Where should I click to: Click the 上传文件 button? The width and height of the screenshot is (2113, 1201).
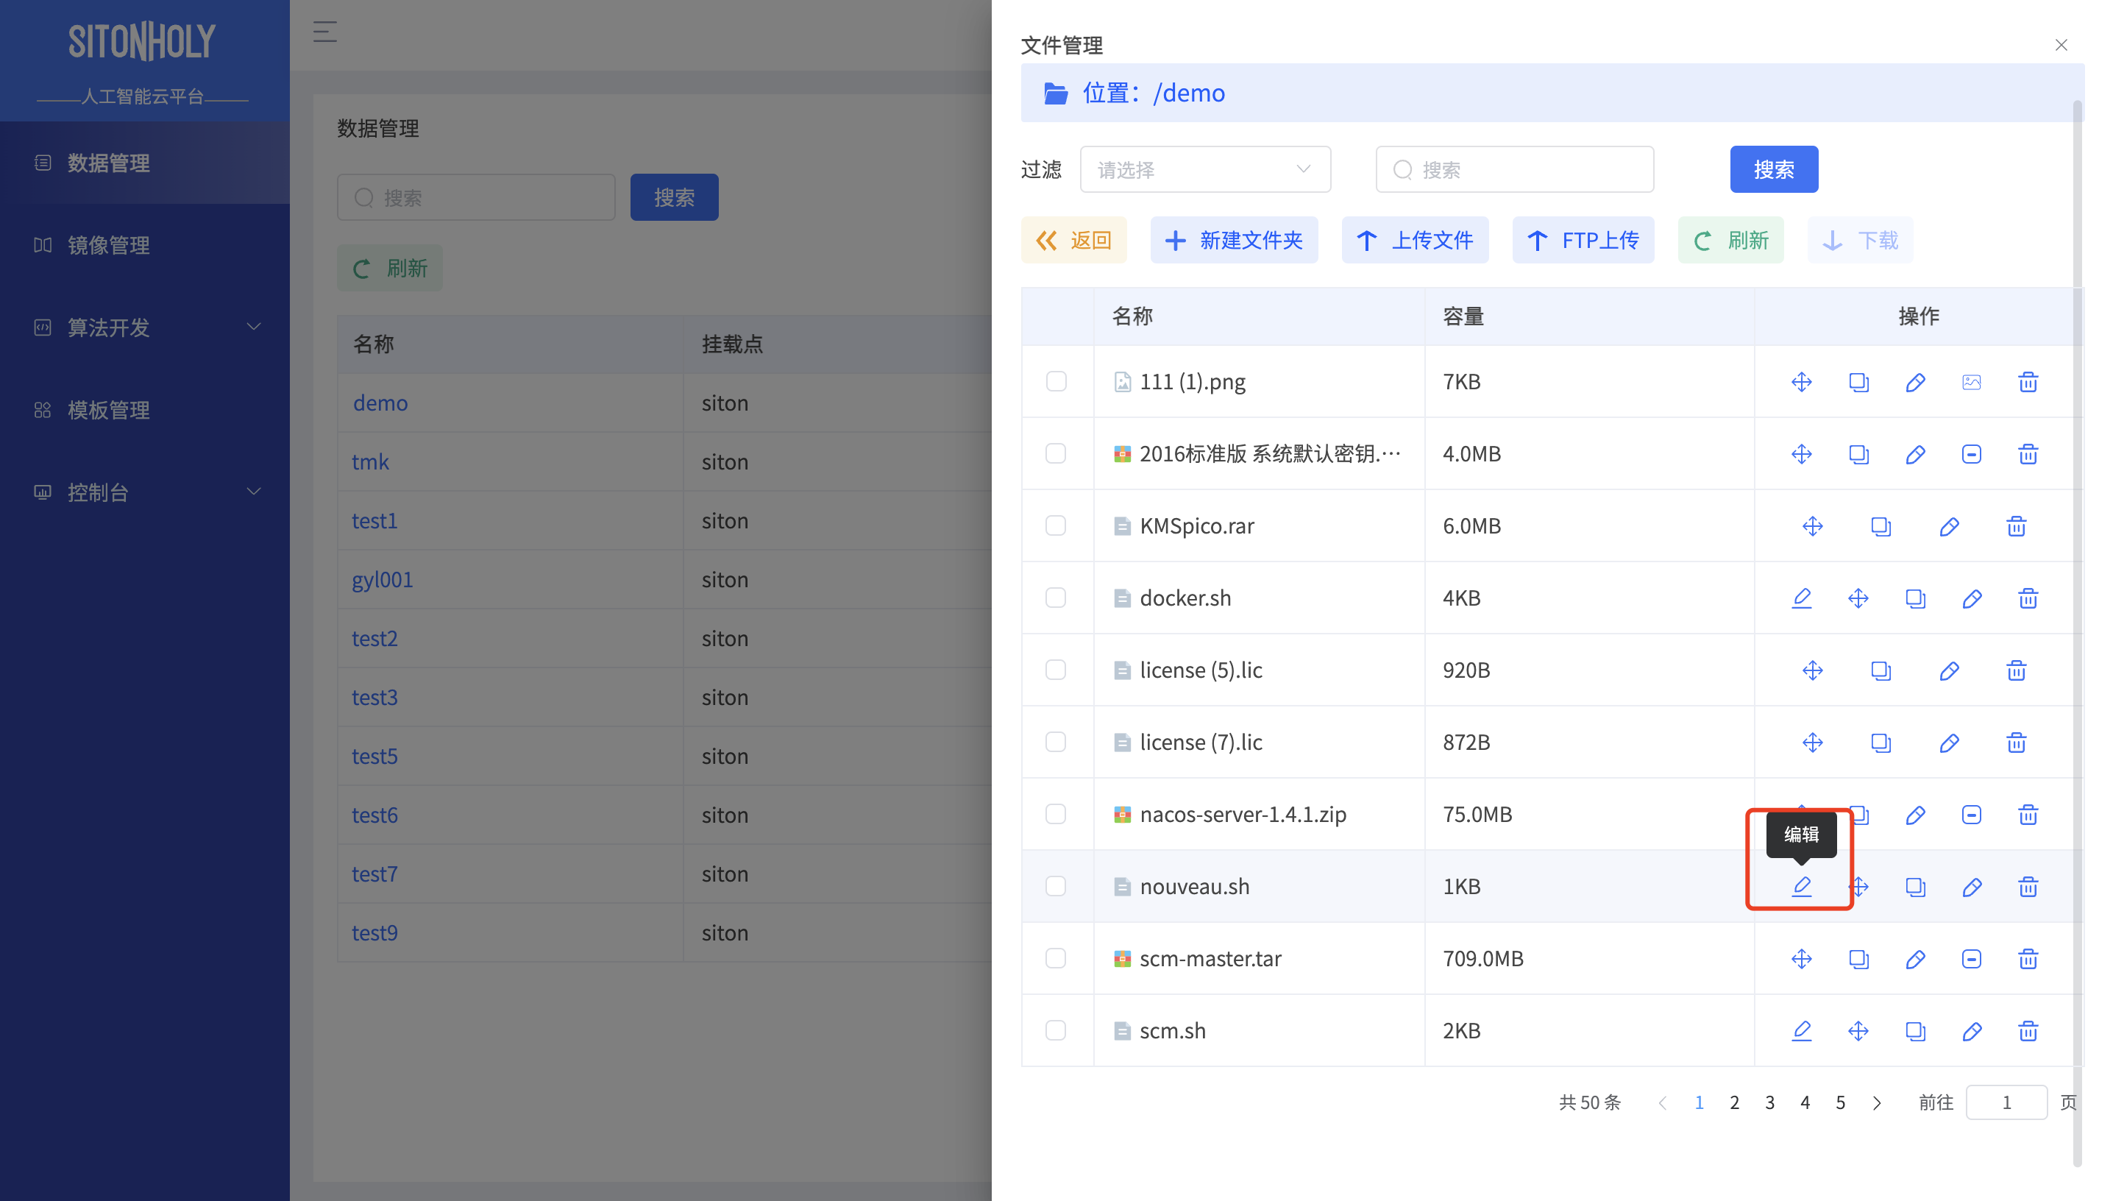(x=1415, y=240)
